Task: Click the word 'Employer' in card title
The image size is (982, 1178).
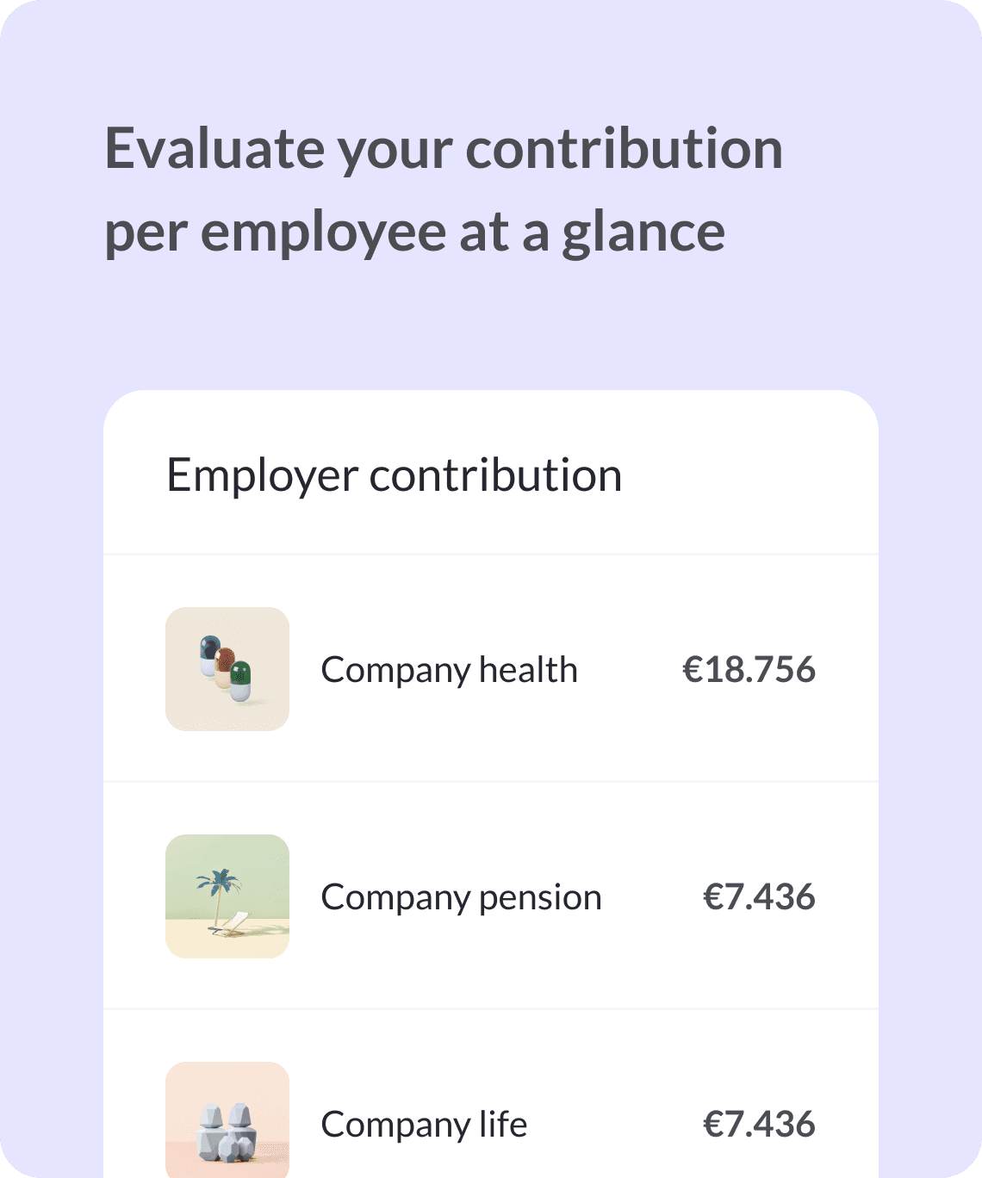Action: pos(263,476)
